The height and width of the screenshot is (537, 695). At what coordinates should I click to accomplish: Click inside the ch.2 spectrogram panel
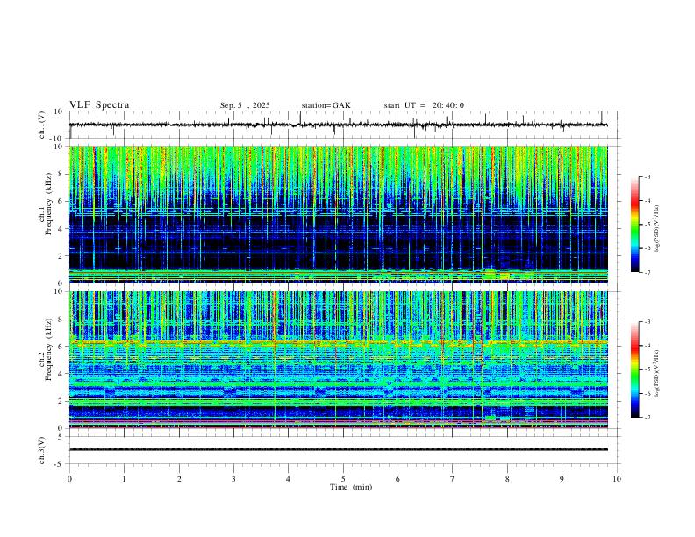click(338, 360)
